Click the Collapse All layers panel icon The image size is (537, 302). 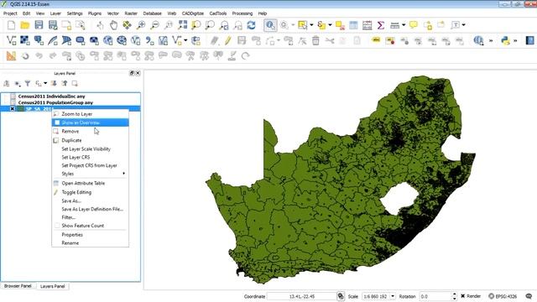click(x=64, y=83)
